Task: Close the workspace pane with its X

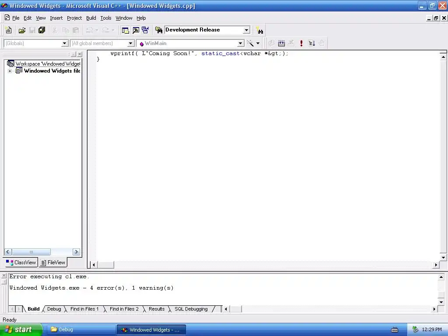Action: (x=80, y=54)
